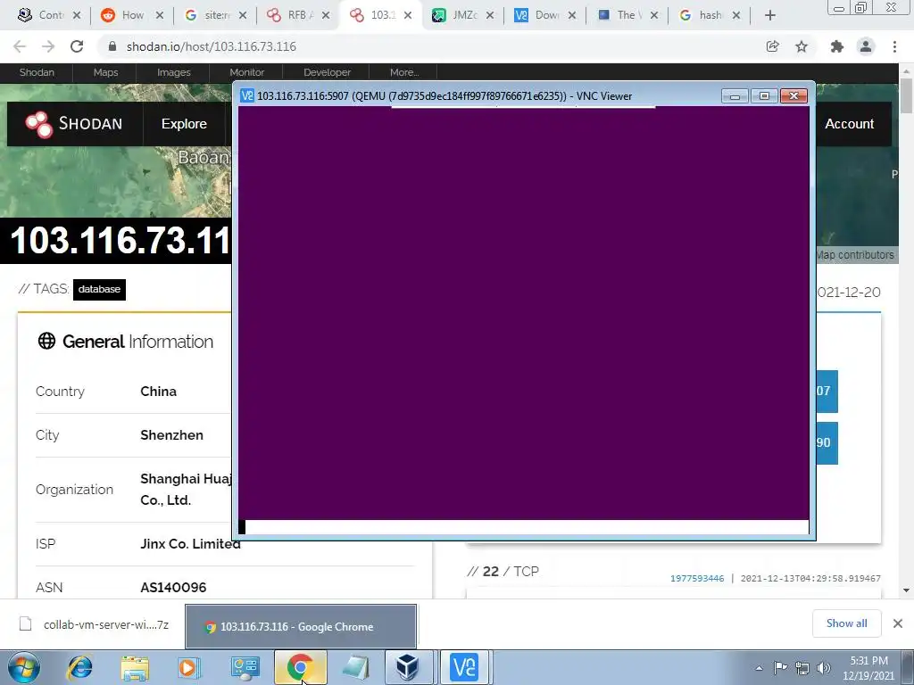Open Windows Media Player on the taskbar
The image size is (914, 685).
click(188, 667)
